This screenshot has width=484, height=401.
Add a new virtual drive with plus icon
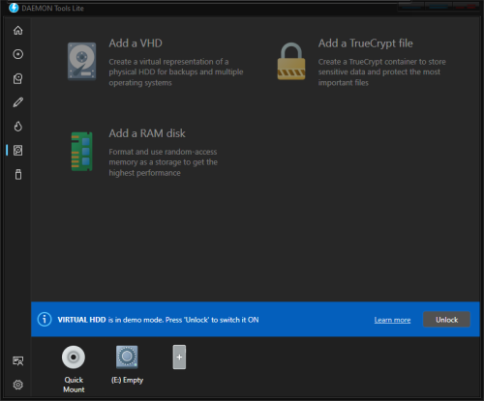pyautogui.click(x=179, y=357)
